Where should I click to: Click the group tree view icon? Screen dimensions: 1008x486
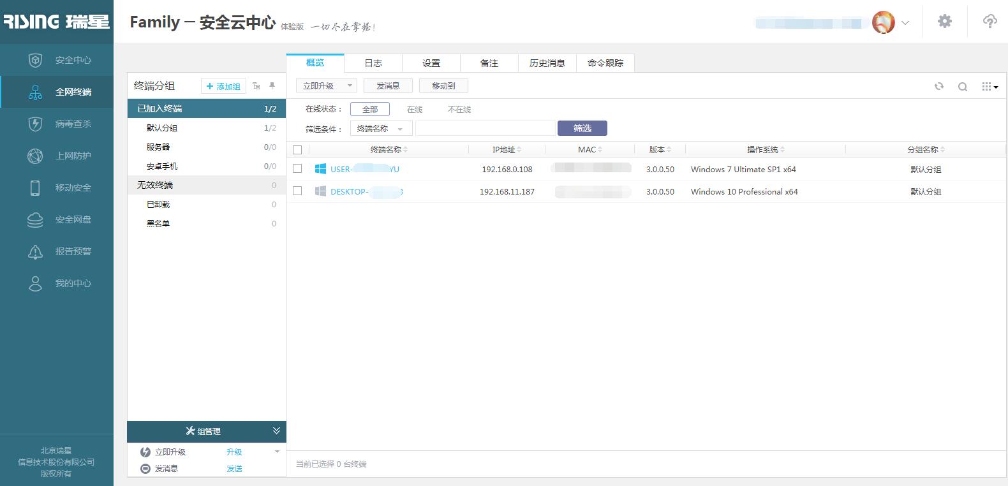click(256, 86)
